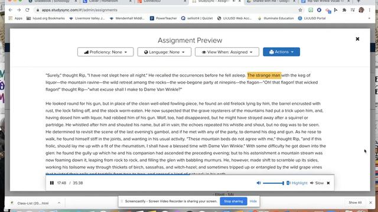378x212 pixels.
Task: Click Show All downloads
Action: coord(355,203)
